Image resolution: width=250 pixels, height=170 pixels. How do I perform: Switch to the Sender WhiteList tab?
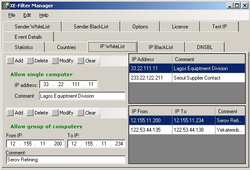pyautogui.click(x=32, y=26)
